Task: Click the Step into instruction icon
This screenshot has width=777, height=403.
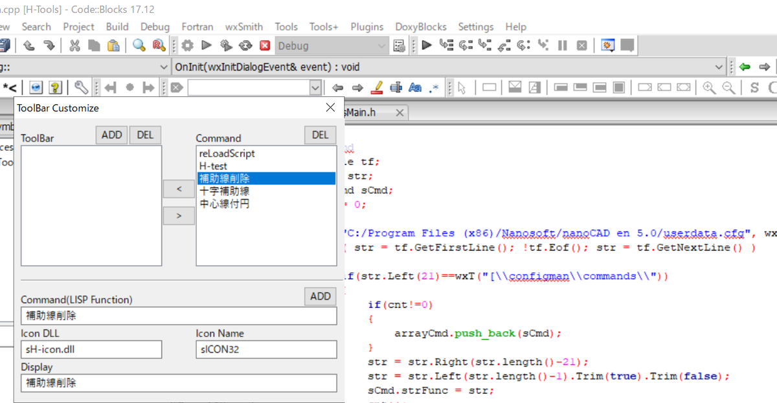Action: tap(543, 45)
